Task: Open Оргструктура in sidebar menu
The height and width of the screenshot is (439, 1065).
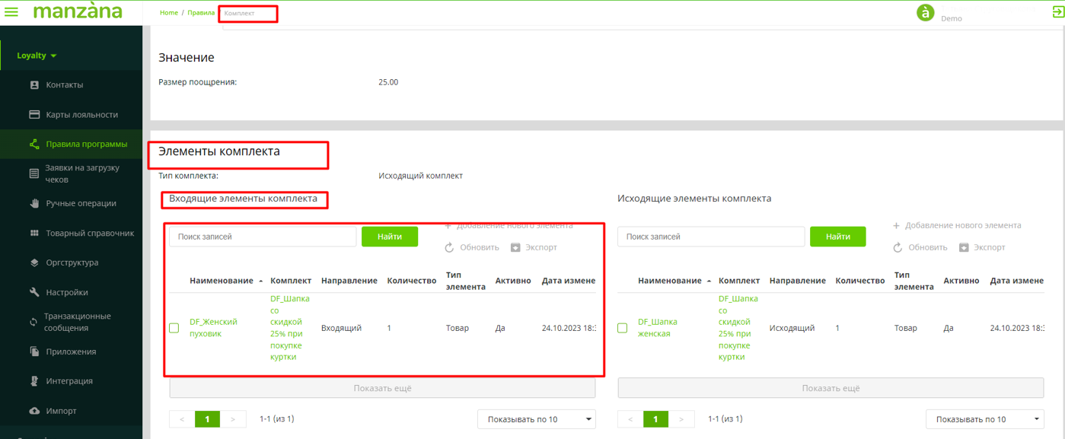Action: coord(72,262)
